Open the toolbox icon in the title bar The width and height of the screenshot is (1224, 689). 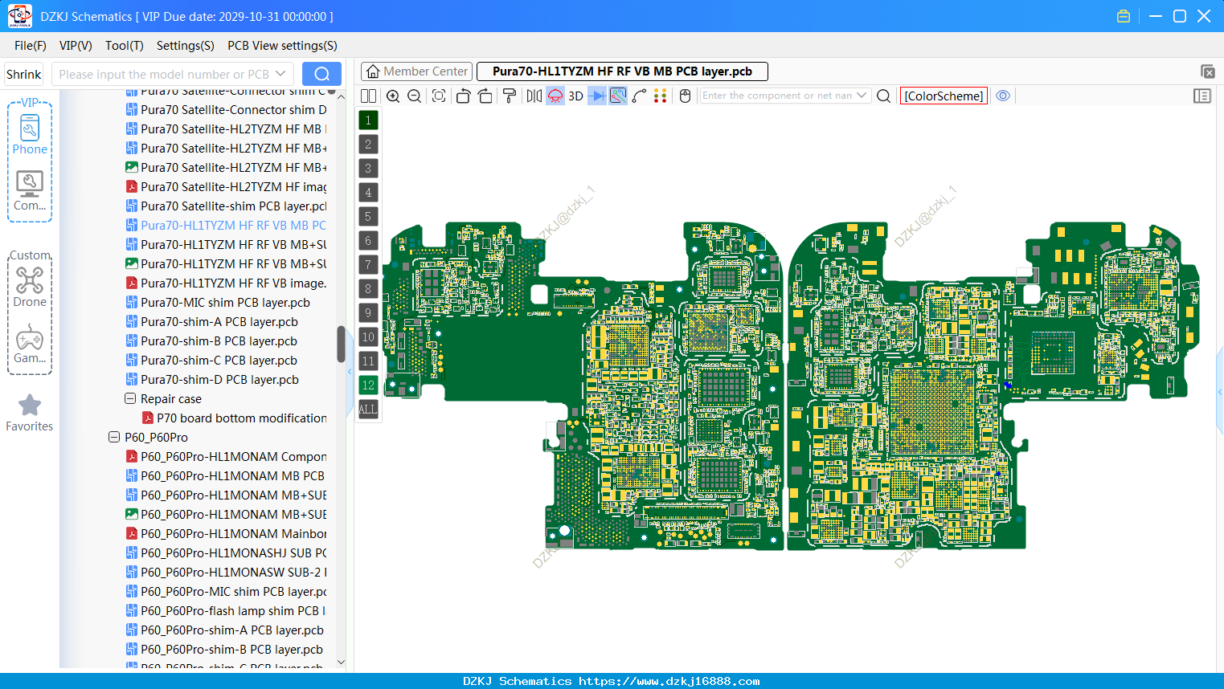pos(1124,16)
